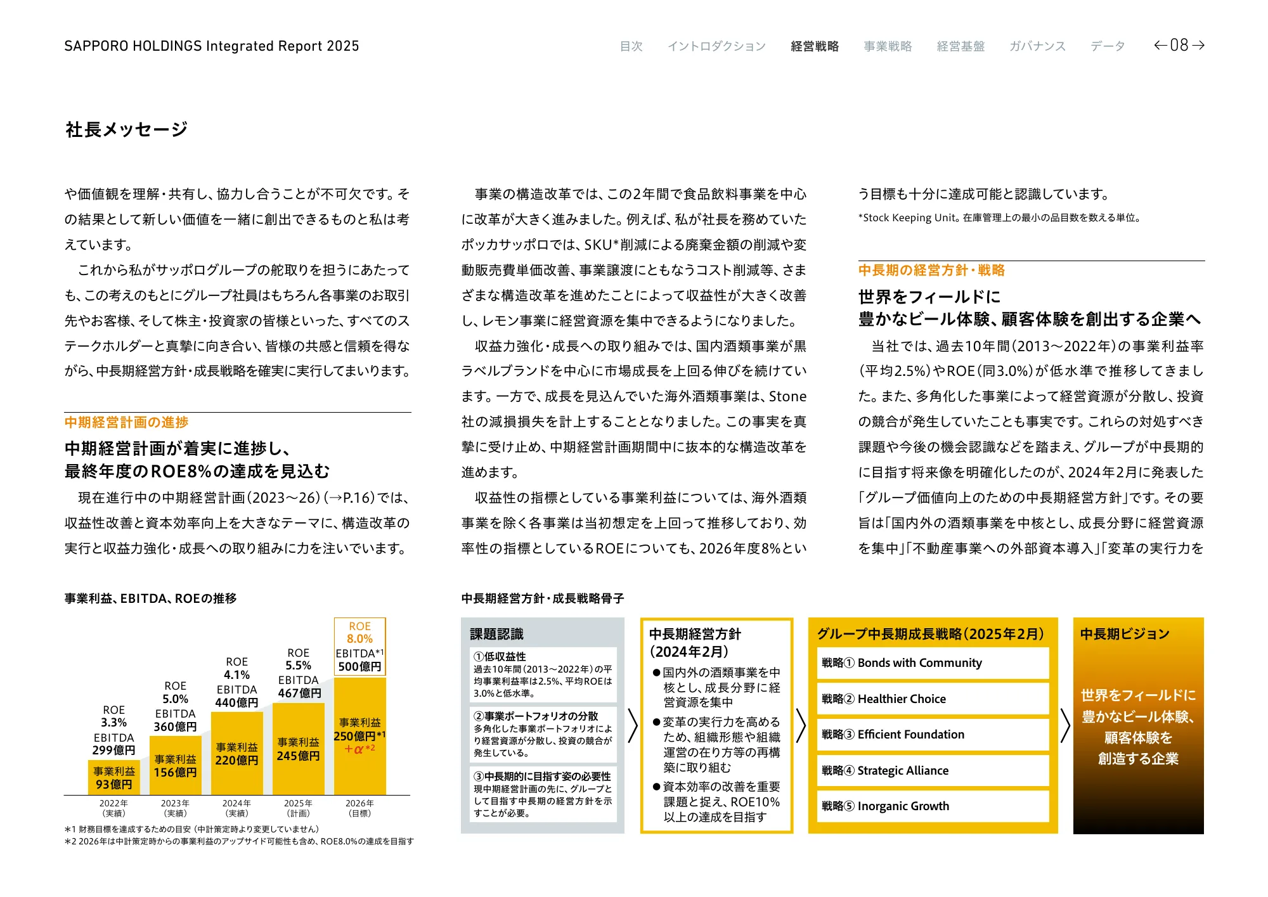
Task: Click chevron before the 中長期ビジョン panel
Action: click(x=1065, y=726)
